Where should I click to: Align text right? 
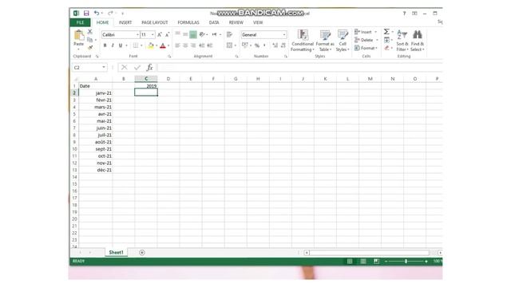coord(193,45)
